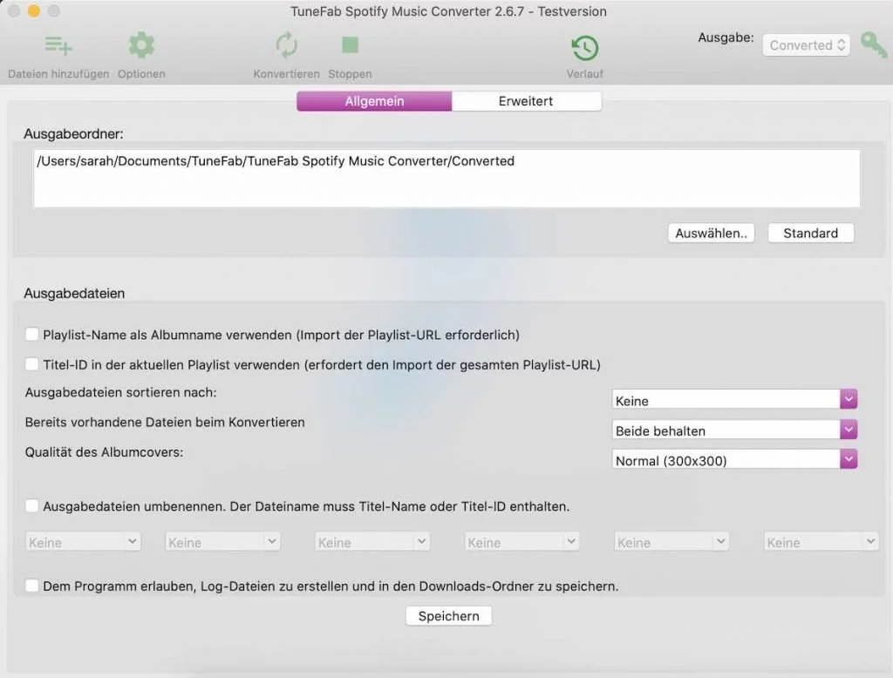Toggle Titel-ID in der aktuellen Playlist checkbox
This screenshot has height=678, width=893.
[32, 364]
